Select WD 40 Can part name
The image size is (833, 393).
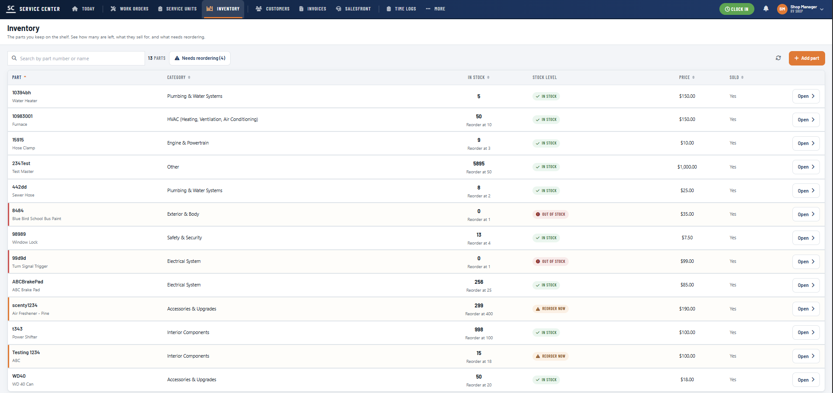(x=23, y=384)
